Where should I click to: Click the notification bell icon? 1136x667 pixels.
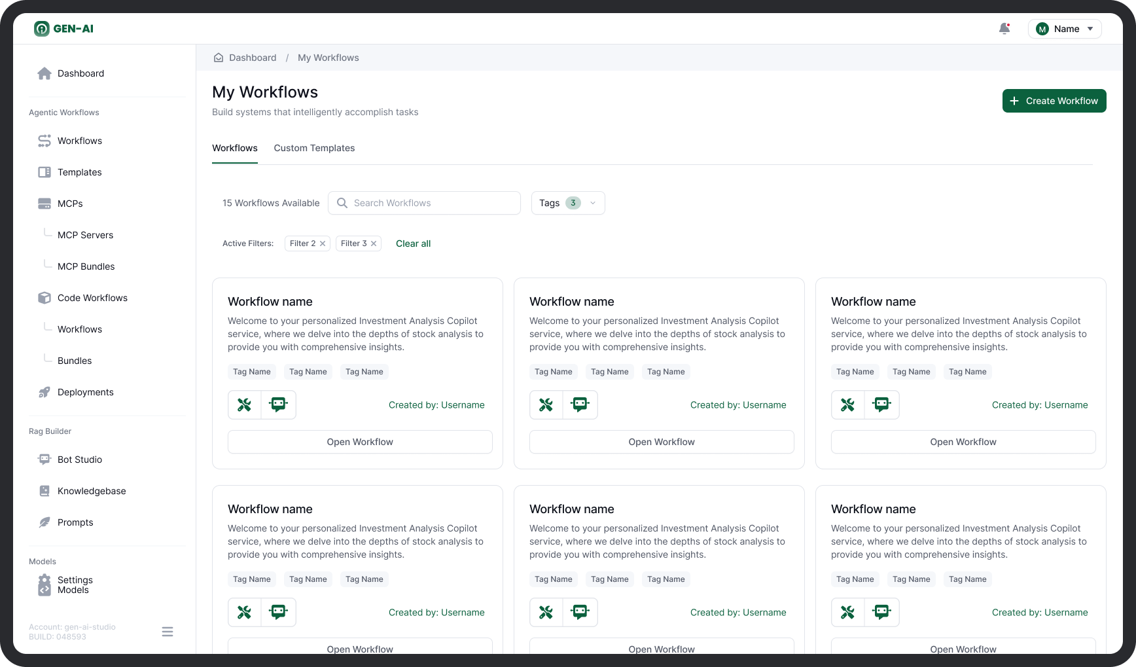1004,29
